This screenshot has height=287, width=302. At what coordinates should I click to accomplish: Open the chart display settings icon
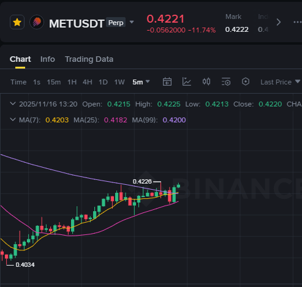226,82
